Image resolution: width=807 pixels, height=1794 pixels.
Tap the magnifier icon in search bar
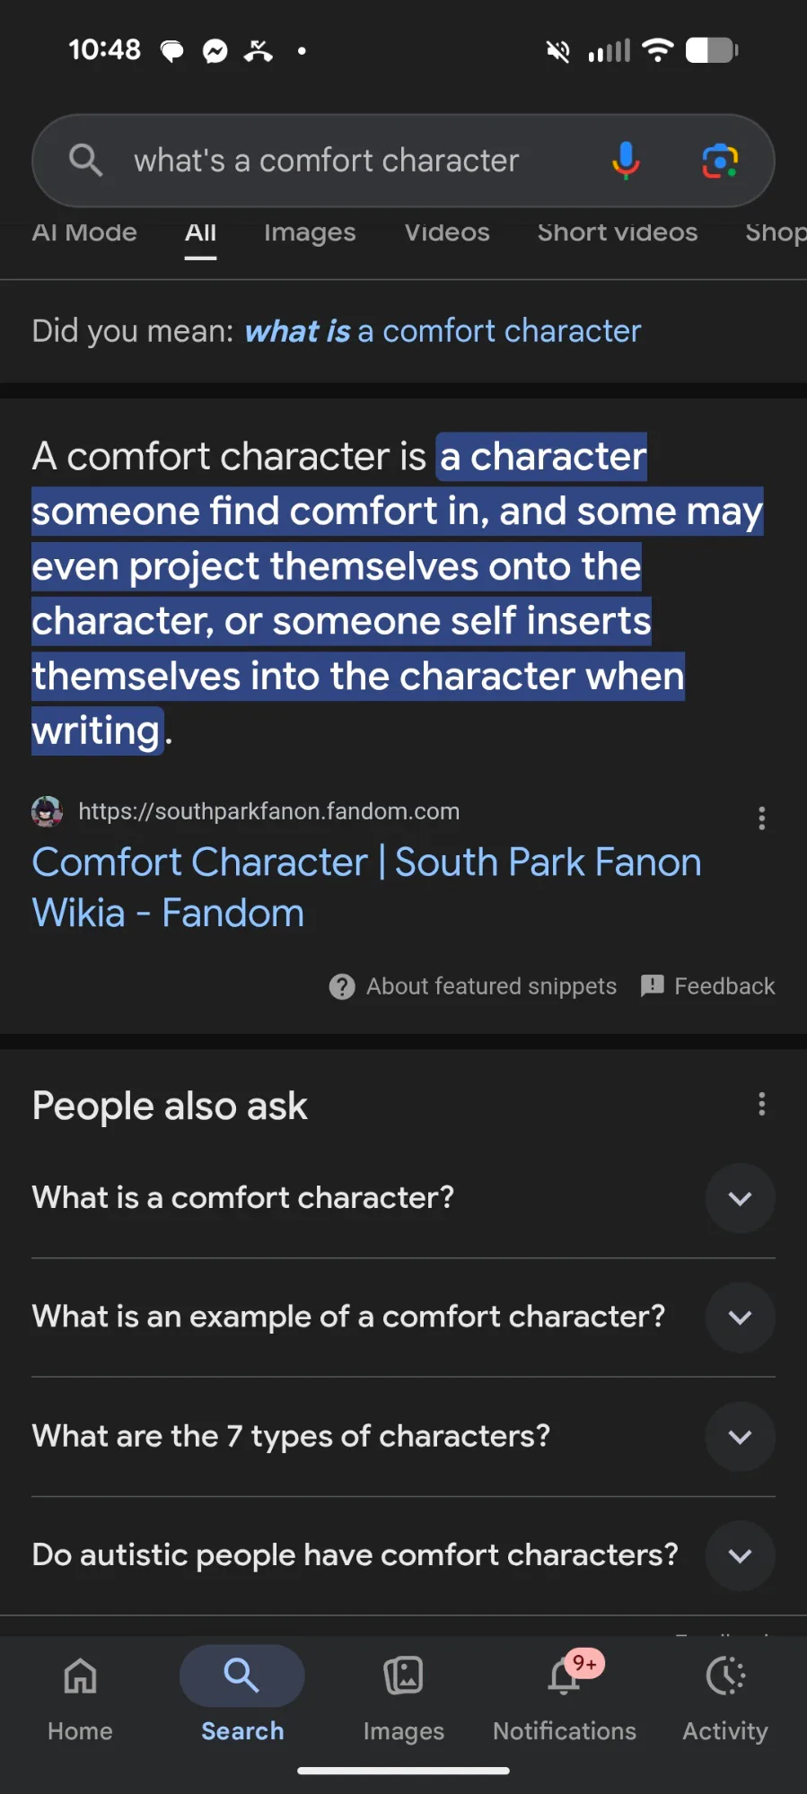(86, 161)
